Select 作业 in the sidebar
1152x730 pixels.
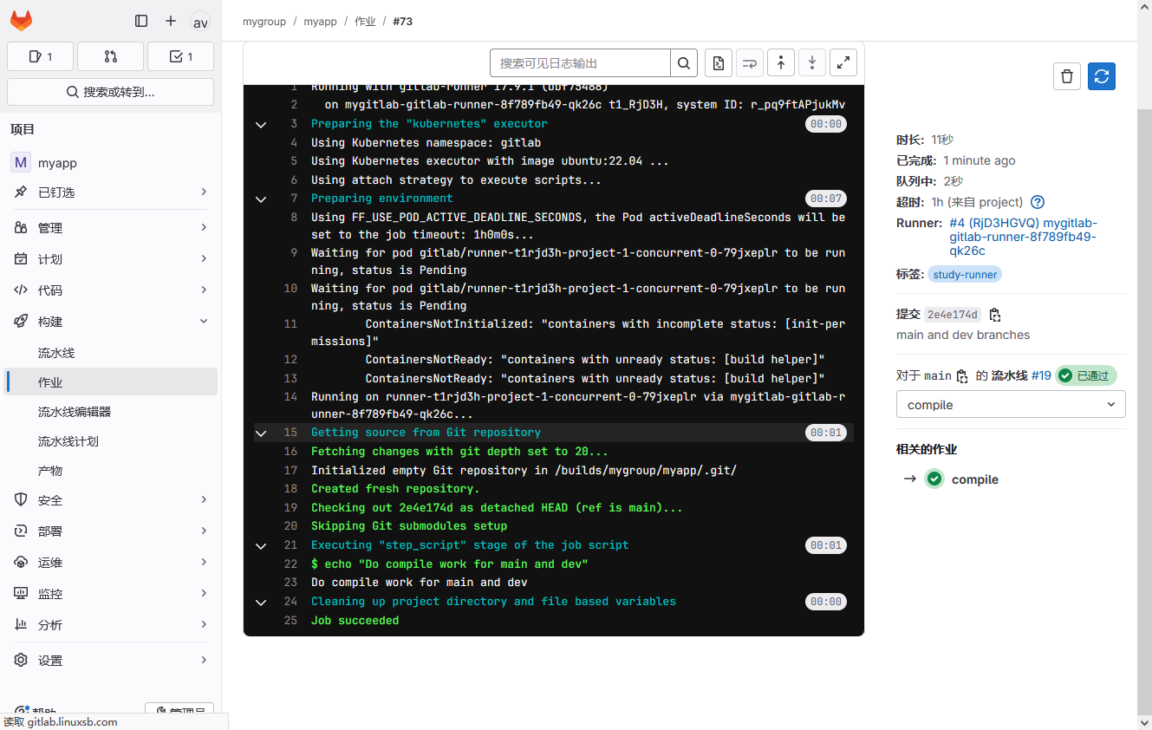(110, 382)
